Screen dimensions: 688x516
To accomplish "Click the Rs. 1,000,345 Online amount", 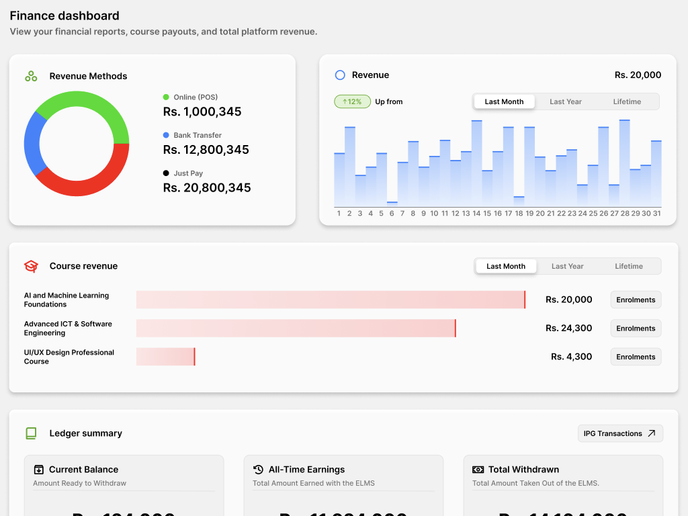I will (202, 112).
